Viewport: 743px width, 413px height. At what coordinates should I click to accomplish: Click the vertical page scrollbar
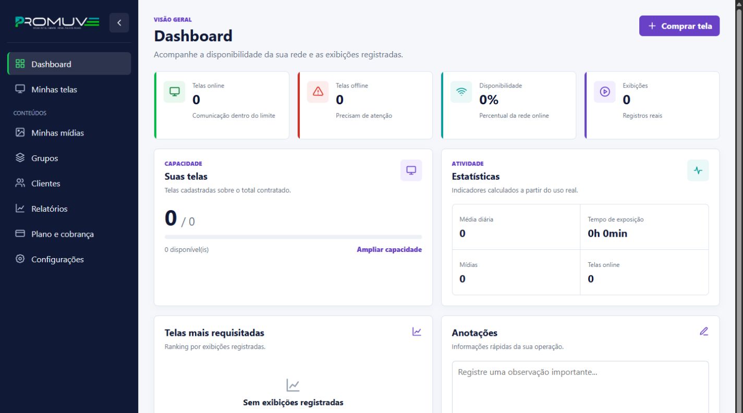pos(739,207)
